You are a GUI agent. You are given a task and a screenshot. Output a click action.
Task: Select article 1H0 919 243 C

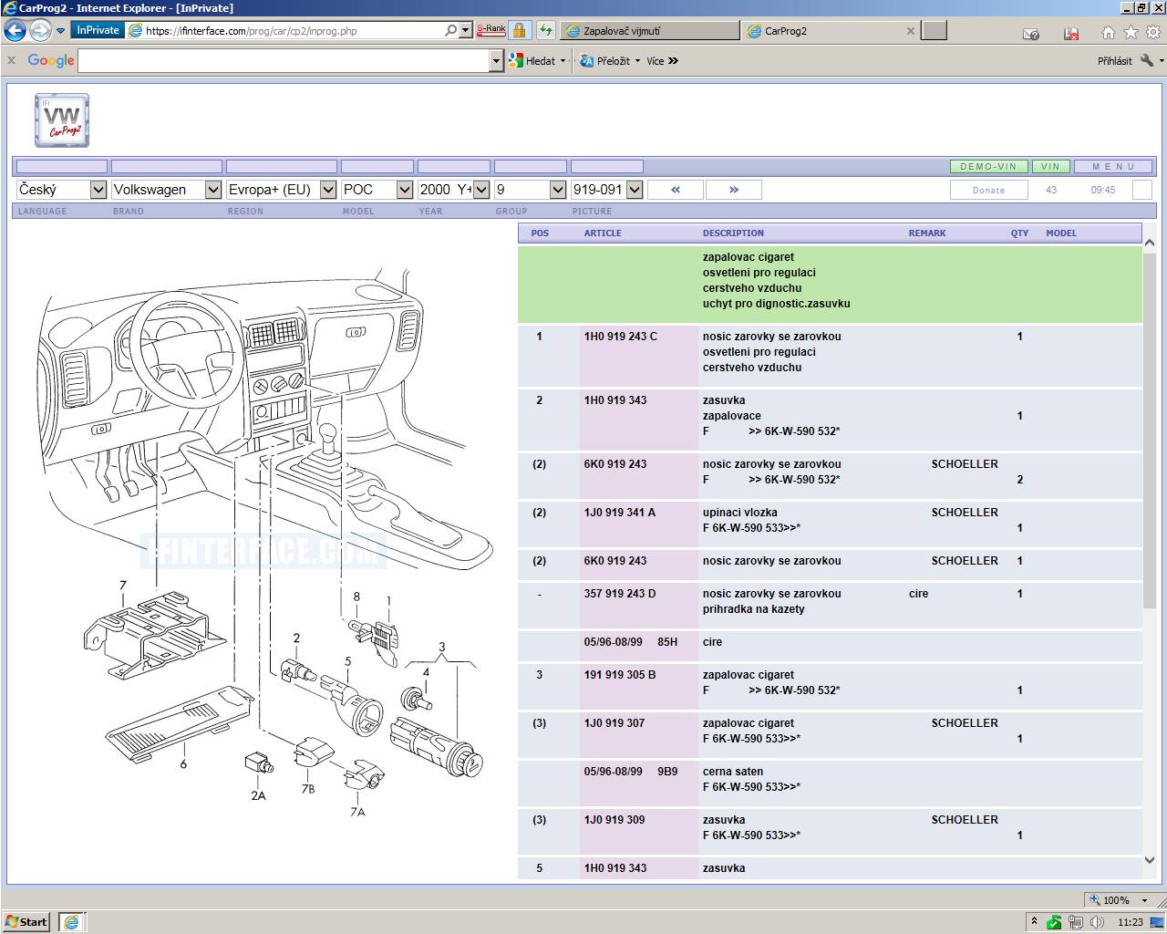pyautogui.click(x=621, y=337)
